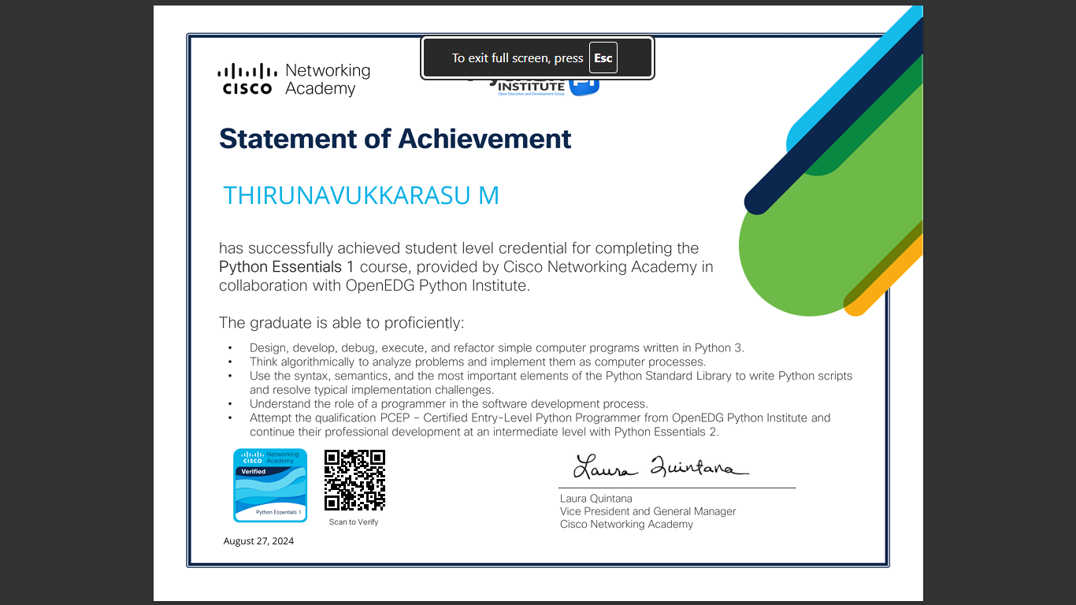Click 'To exit full screen, press' message
The height and width of the screenshot is (605, 1076).
[x=518, y=58]
